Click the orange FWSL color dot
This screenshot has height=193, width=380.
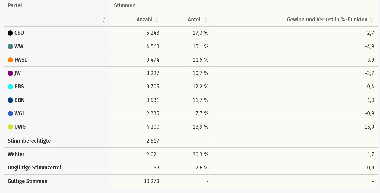(10, 60)
